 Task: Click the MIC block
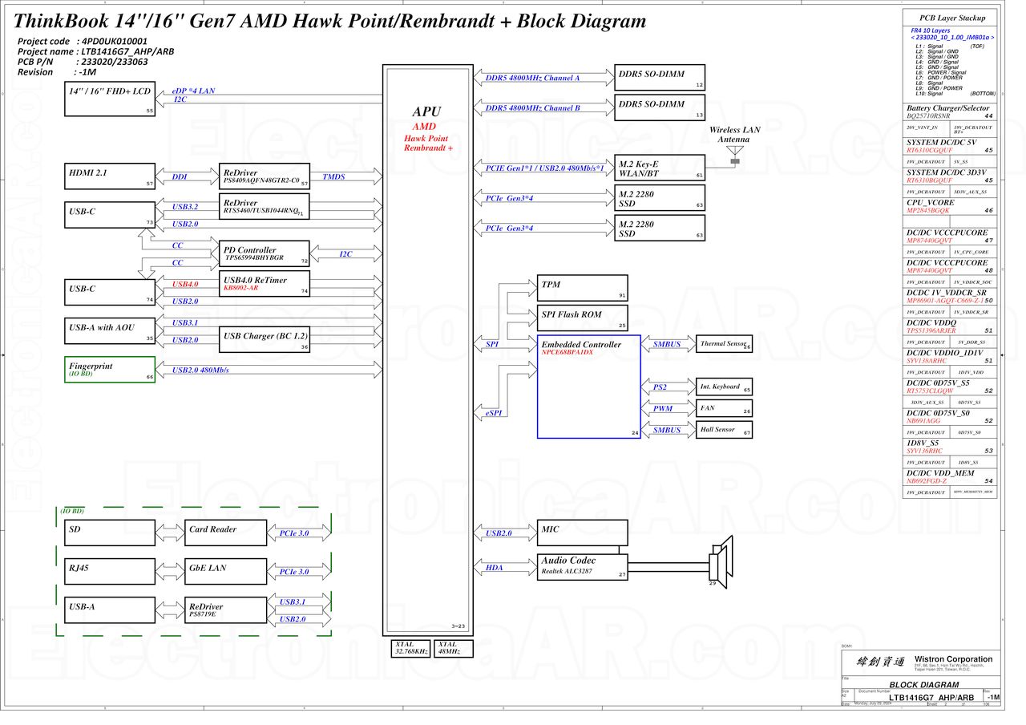click(x=582, y=533)
